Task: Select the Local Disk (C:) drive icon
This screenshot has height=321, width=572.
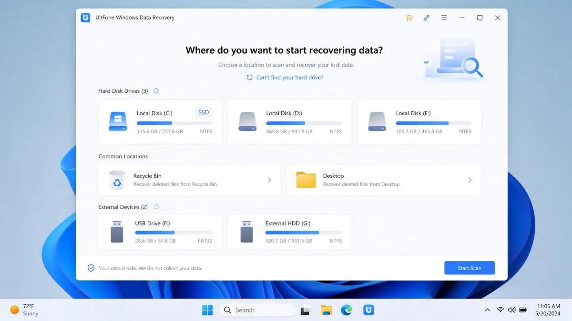Action: point(118,122)
